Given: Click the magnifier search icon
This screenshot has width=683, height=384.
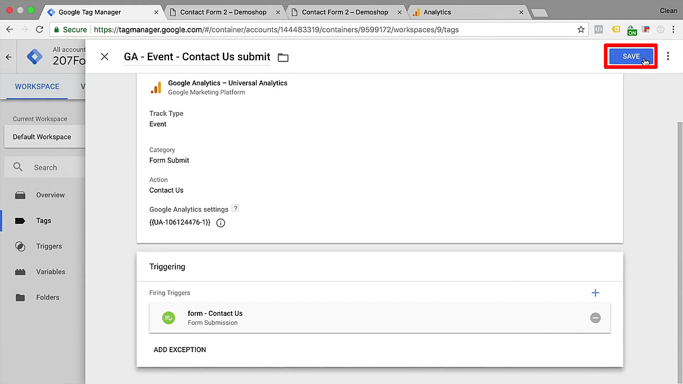Looking at the screenshot, I should pos(18,167).
